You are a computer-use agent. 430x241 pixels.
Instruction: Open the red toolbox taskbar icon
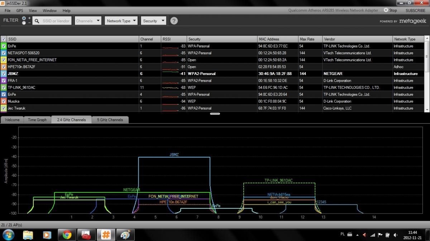tap(86, 235)
